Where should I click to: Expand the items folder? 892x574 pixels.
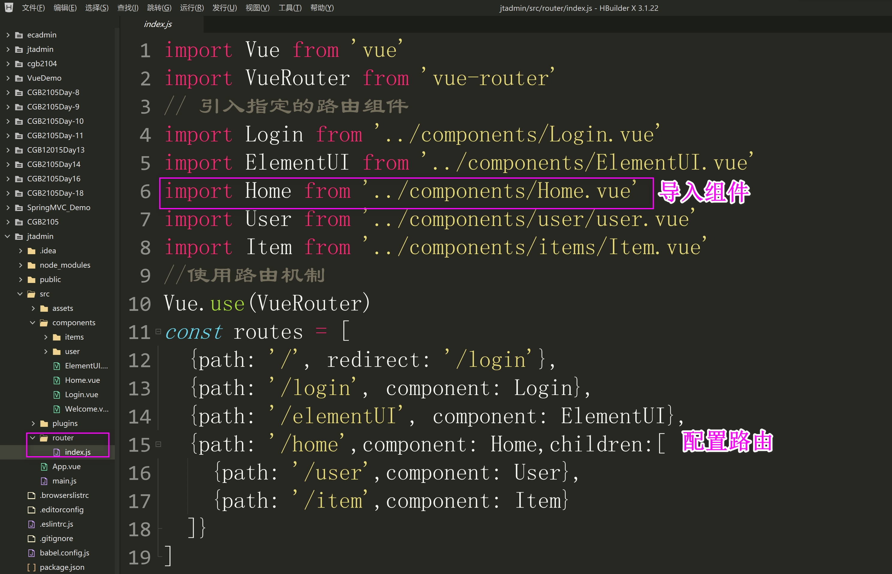point(46,337)
